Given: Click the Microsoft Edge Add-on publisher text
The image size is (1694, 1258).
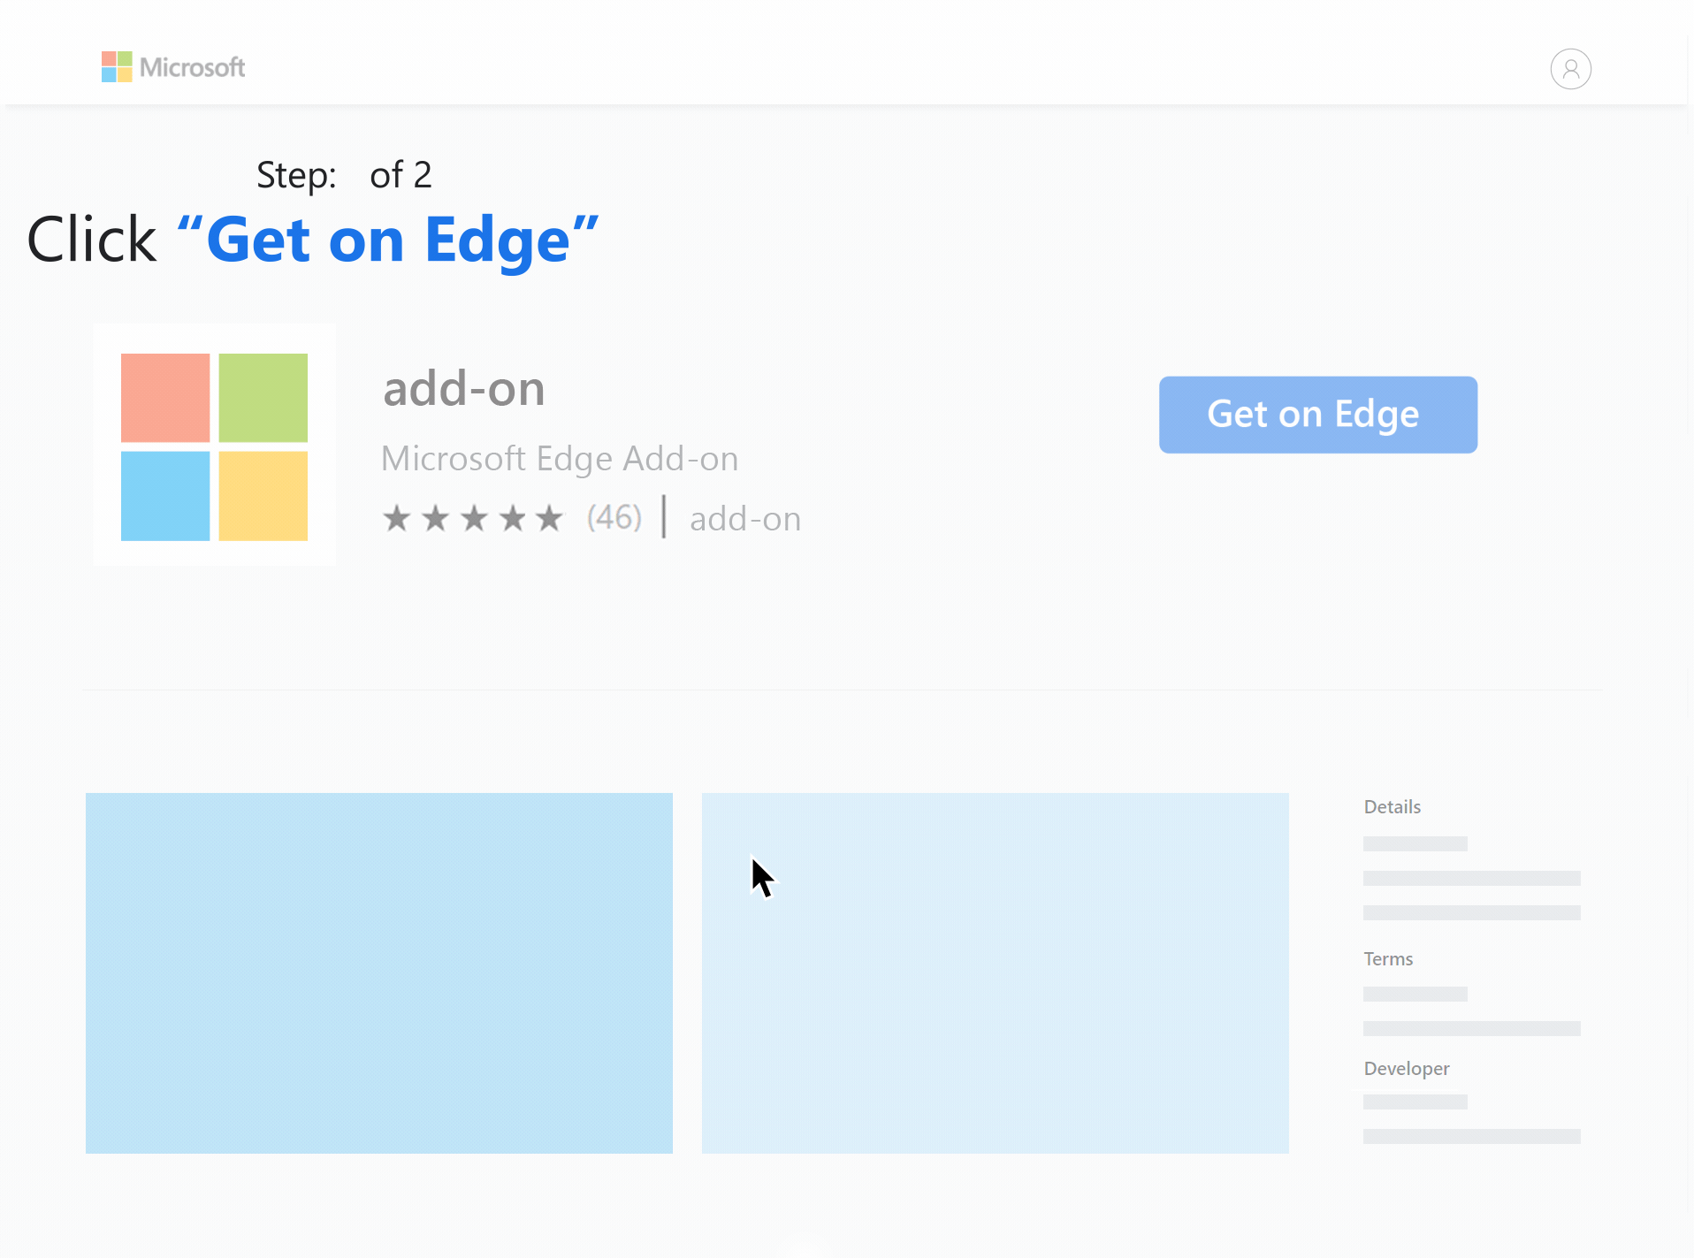Looking at the screenshot, I should [x=559, y=459].
